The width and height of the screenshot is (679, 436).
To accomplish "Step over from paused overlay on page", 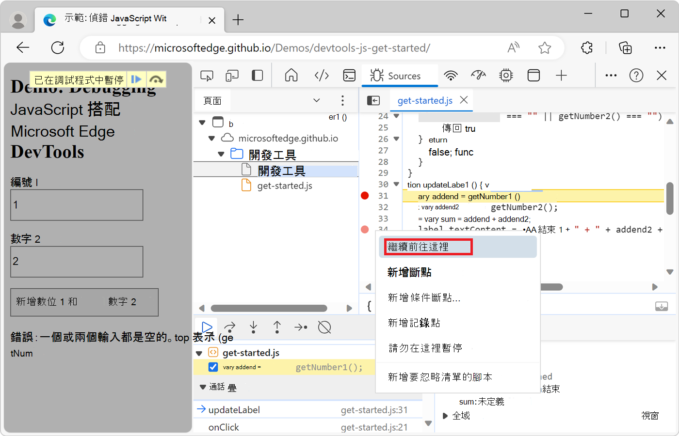I will 156,79.
